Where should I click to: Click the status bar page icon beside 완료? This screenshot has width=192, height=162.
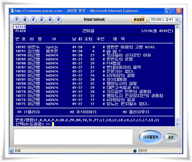12,151
